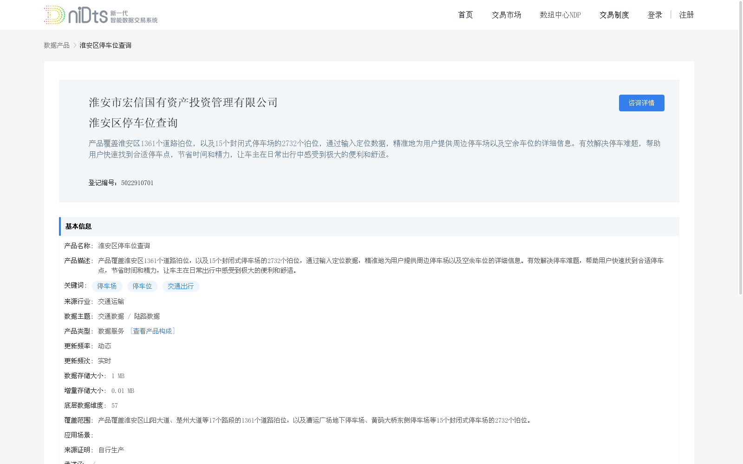Select the company name 淮安市宏信国有资产投资管理有限公司

(x=183, y=103)
